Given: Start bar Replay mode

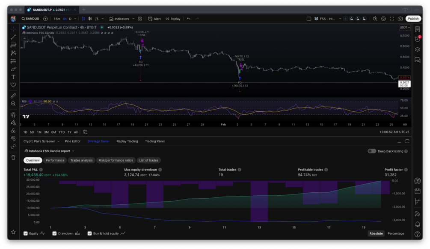Looking at the screenshot, I should [173, 19].
